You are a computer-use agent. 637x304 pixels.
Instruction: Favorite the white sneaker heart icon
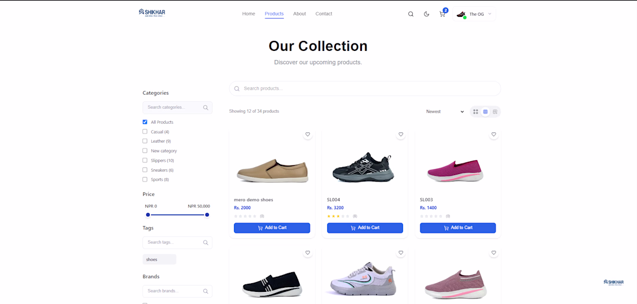coord(401,253)
